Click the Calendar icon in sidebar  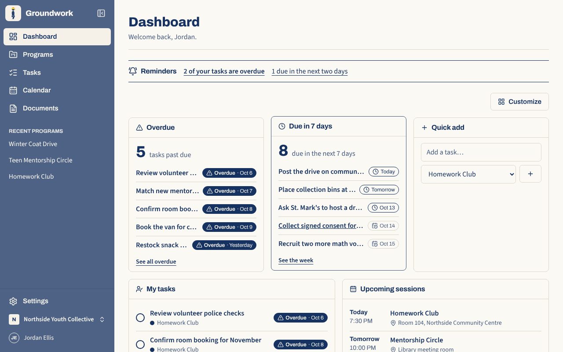click(13, 90)
